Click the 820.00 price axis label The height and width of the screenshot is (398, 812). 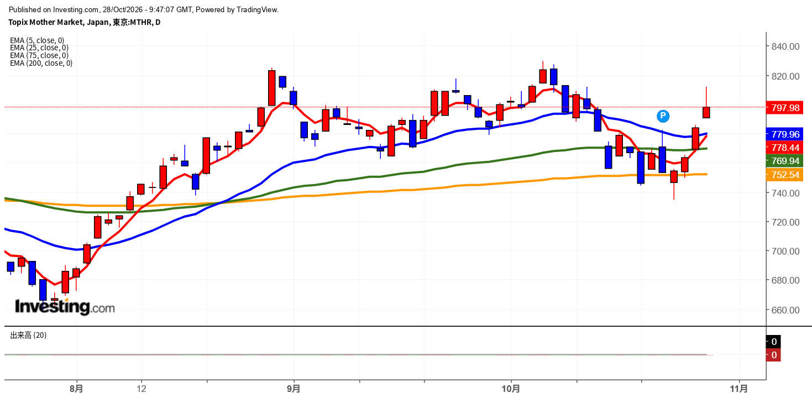coord(785,76)
